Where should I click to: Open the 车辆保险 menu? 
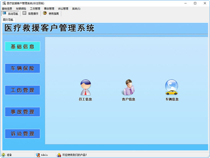click(x=21, y=9)
